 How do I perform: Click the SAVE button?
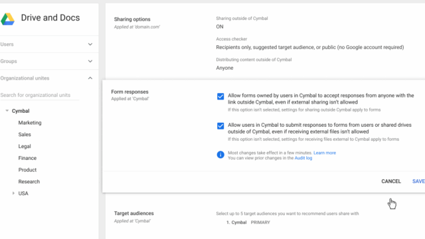coord(418,181)
